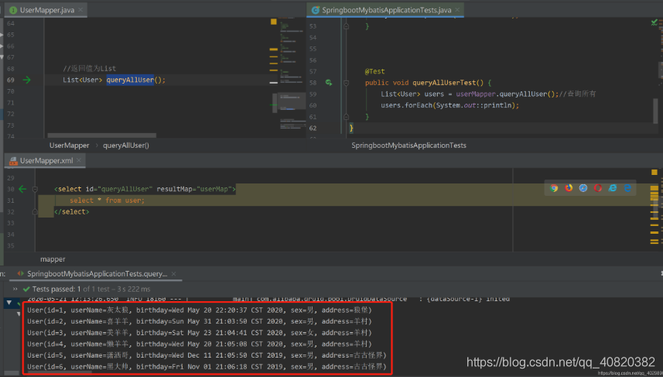Screen dimensions: 663x377
Task: Collapse select tag fold on line 30
Action: coord(35,189)
